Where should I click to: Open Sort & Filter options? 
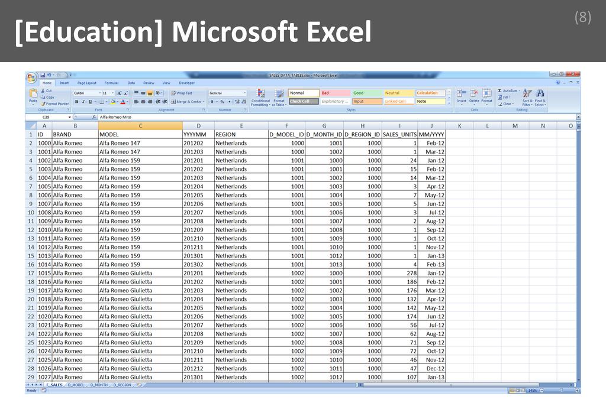[527, 97]
